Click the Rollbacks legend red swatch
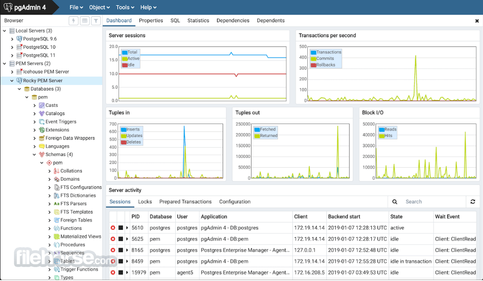Screen dimensions: 483x281 coord(314,65)
